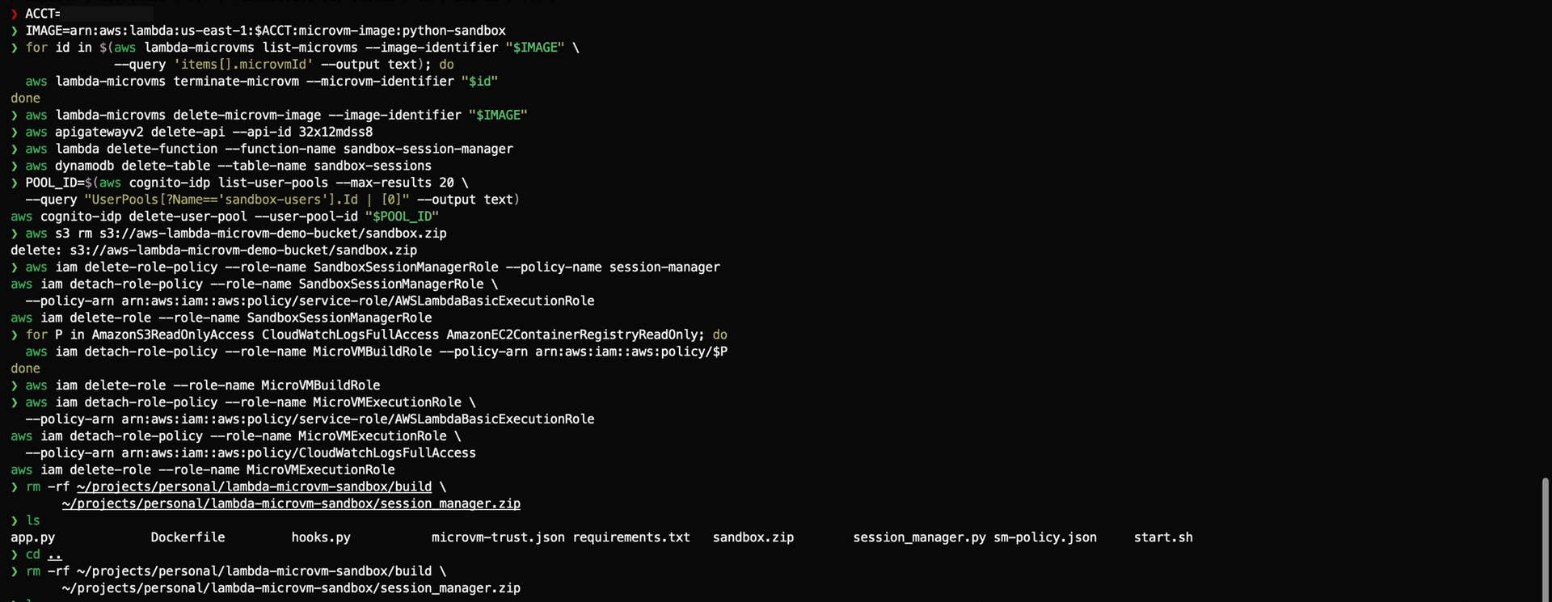Click the underlined path ending in 'session_manager.zip'

point(291,504)
